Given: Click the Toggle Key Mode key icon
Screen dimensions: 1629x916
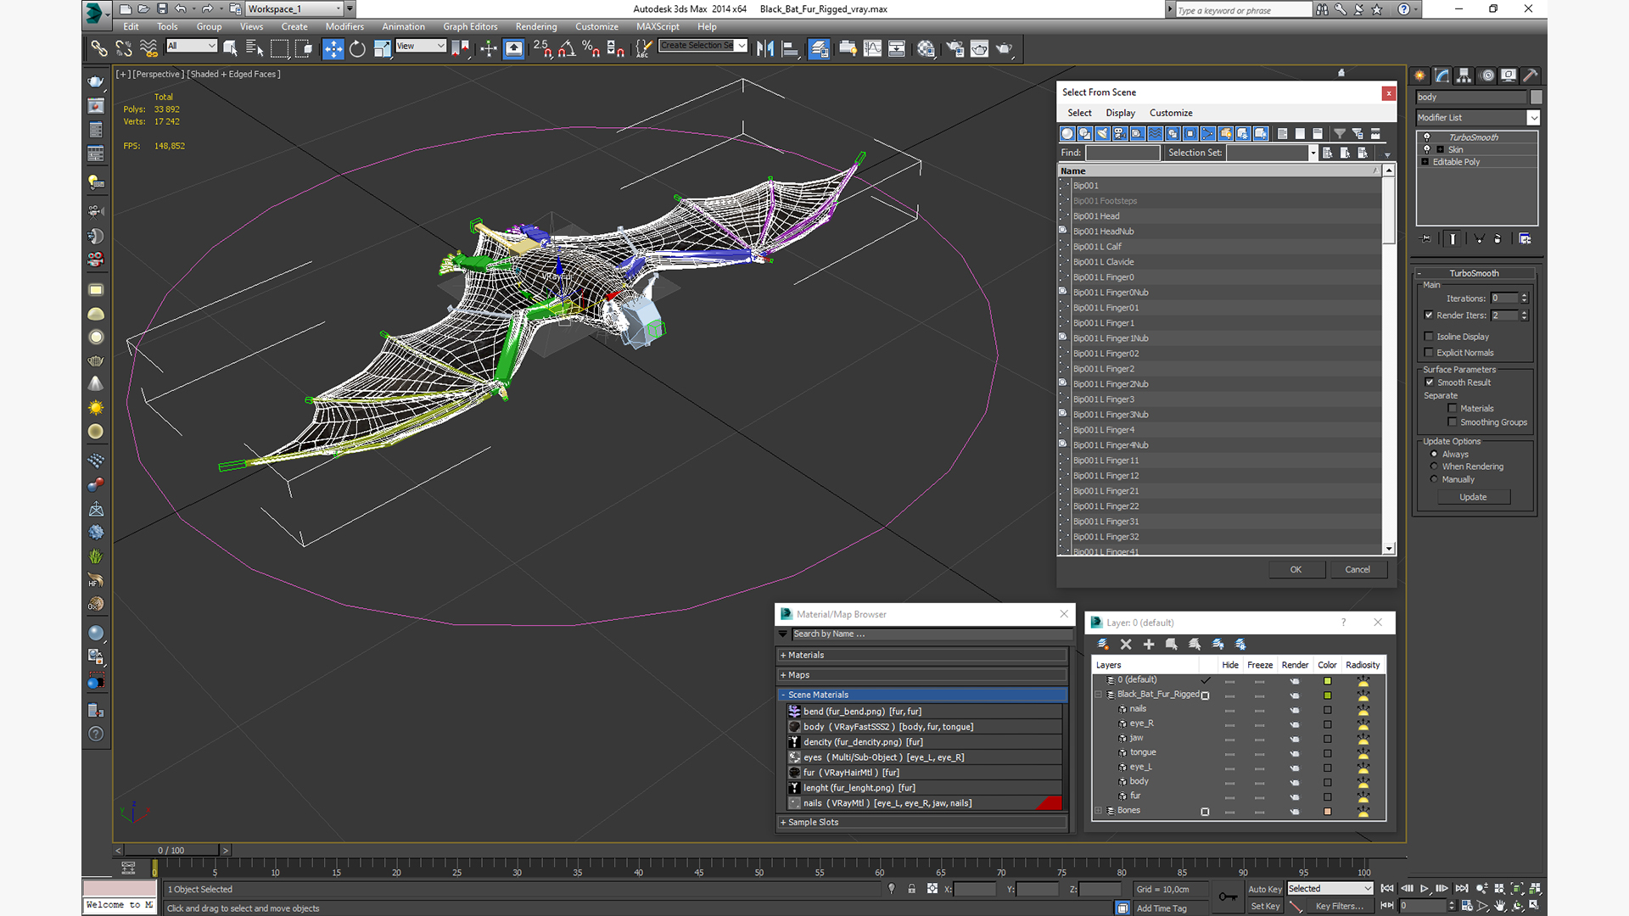Looking at the screenshot, I should tap(1227, 896).
